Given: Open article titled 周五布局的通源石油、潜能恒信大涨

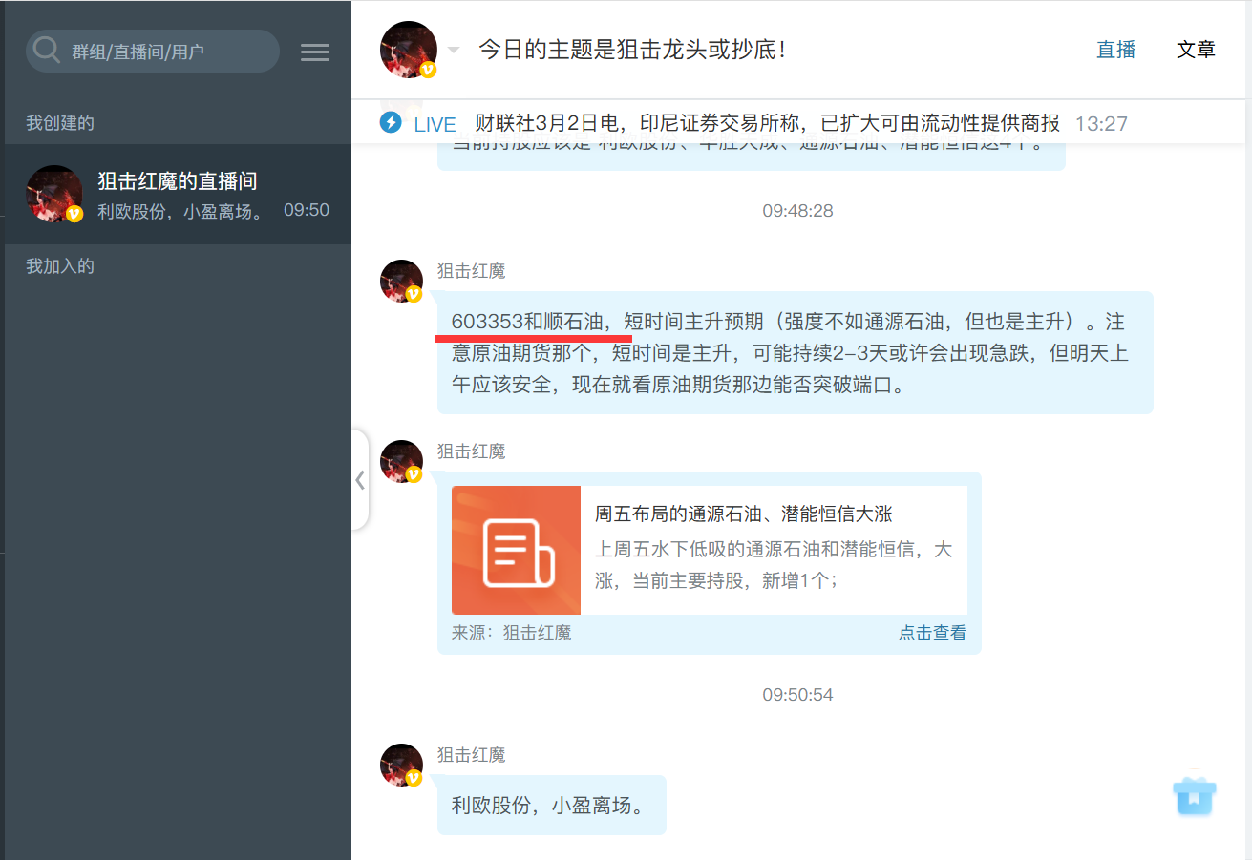Looking at the screenshot, I should 743,514.
